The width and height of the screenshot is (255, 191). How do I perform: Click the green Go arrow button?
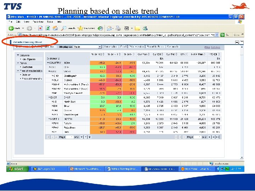222,35
